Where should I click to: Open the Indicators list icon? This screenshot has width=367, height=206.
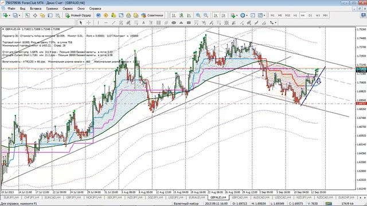pos(233,15)
